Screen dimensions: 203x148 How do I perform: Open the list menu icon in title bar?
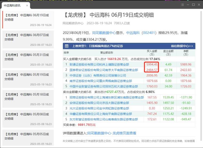182,5
